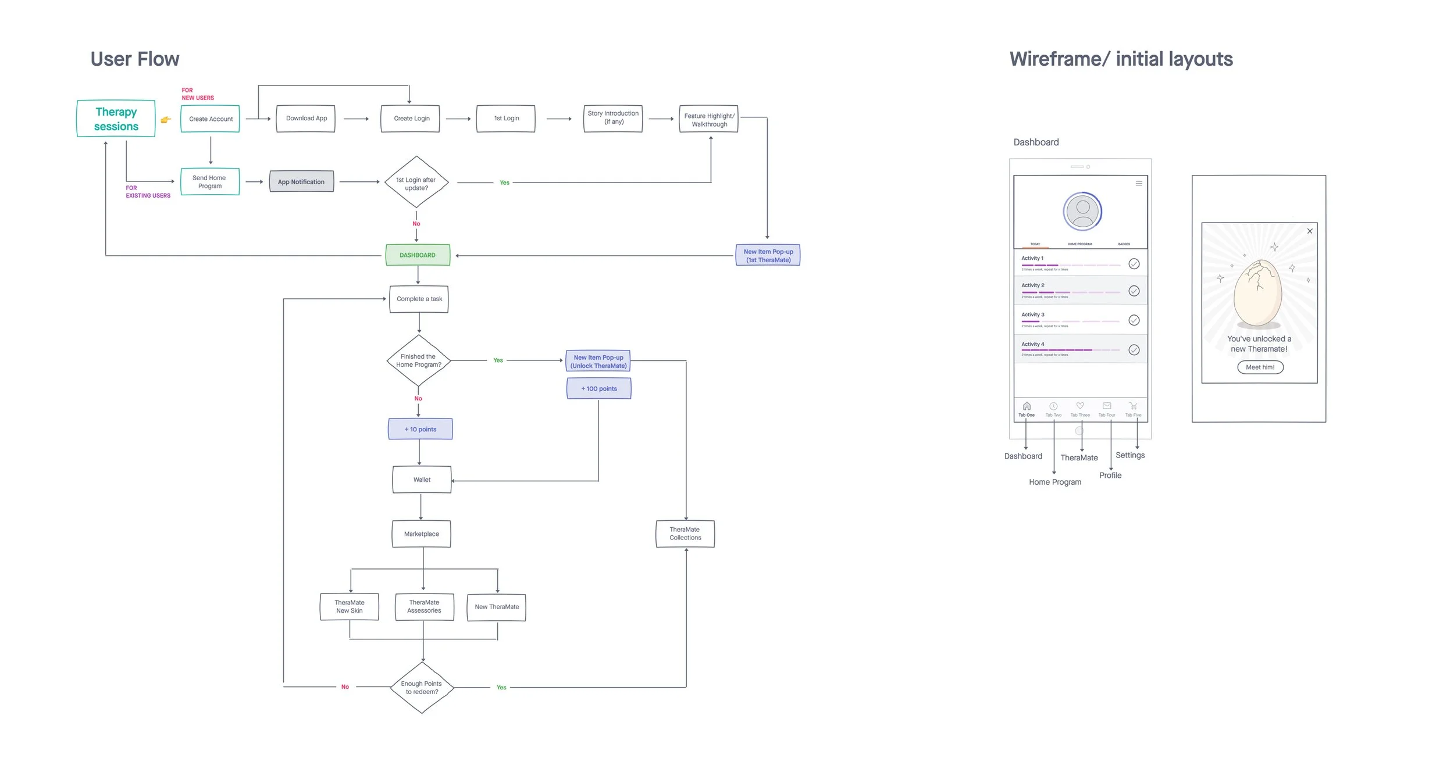Click the green DASHBOARD node
This screenshot has height=776, width=1454.
pyautogui.click(x=418, y=255)
